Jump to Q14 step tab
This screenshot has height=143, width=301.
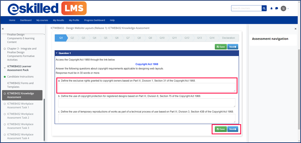pos(212,38)
